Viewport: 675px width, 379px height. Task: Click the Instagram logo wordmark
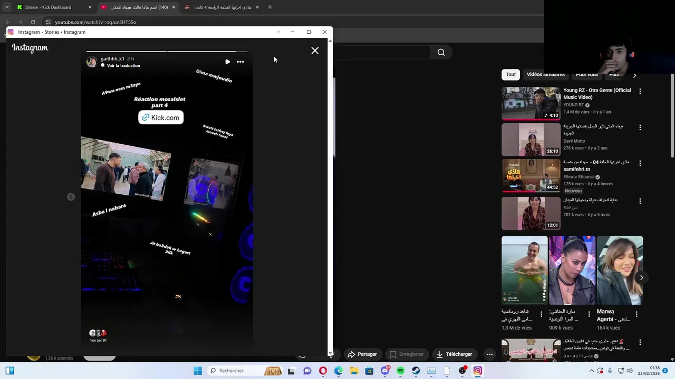(x=30, y=48)
